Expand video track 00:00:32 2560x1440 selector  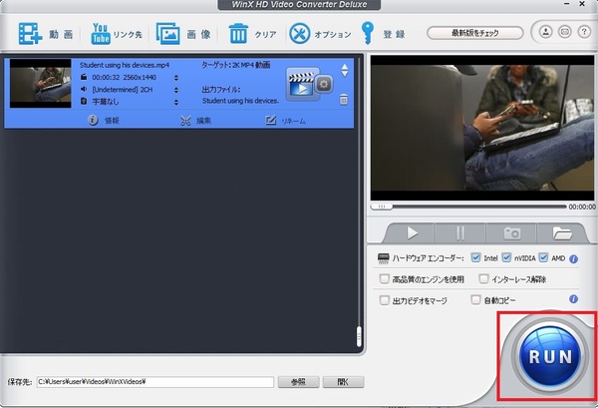tap(176, 78)
